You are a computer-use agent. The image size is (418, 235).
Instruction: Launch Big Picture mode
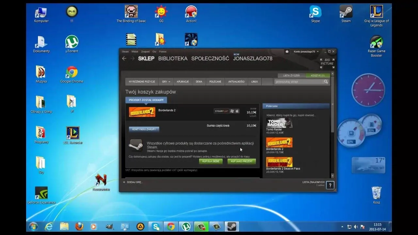[x=327, y=63]
